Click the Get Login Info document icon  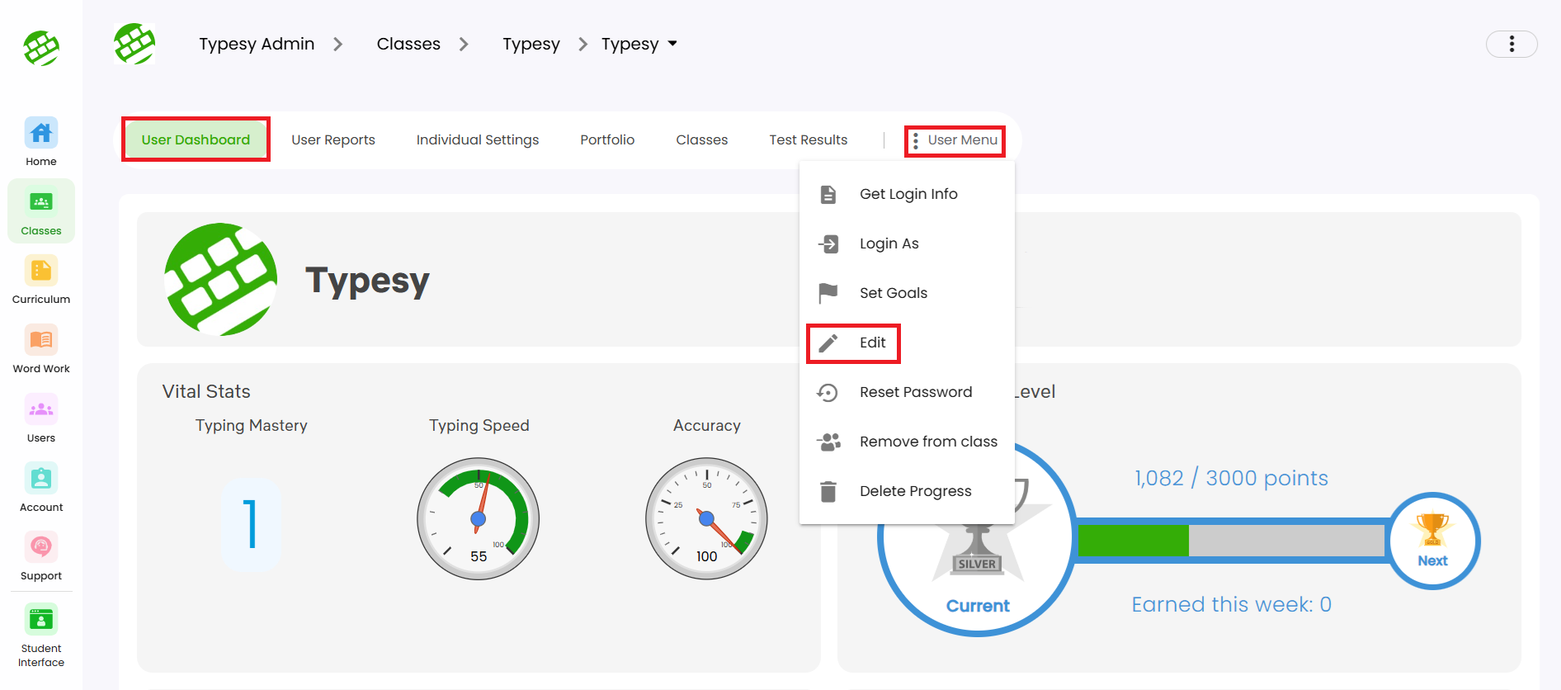point(828,194)
